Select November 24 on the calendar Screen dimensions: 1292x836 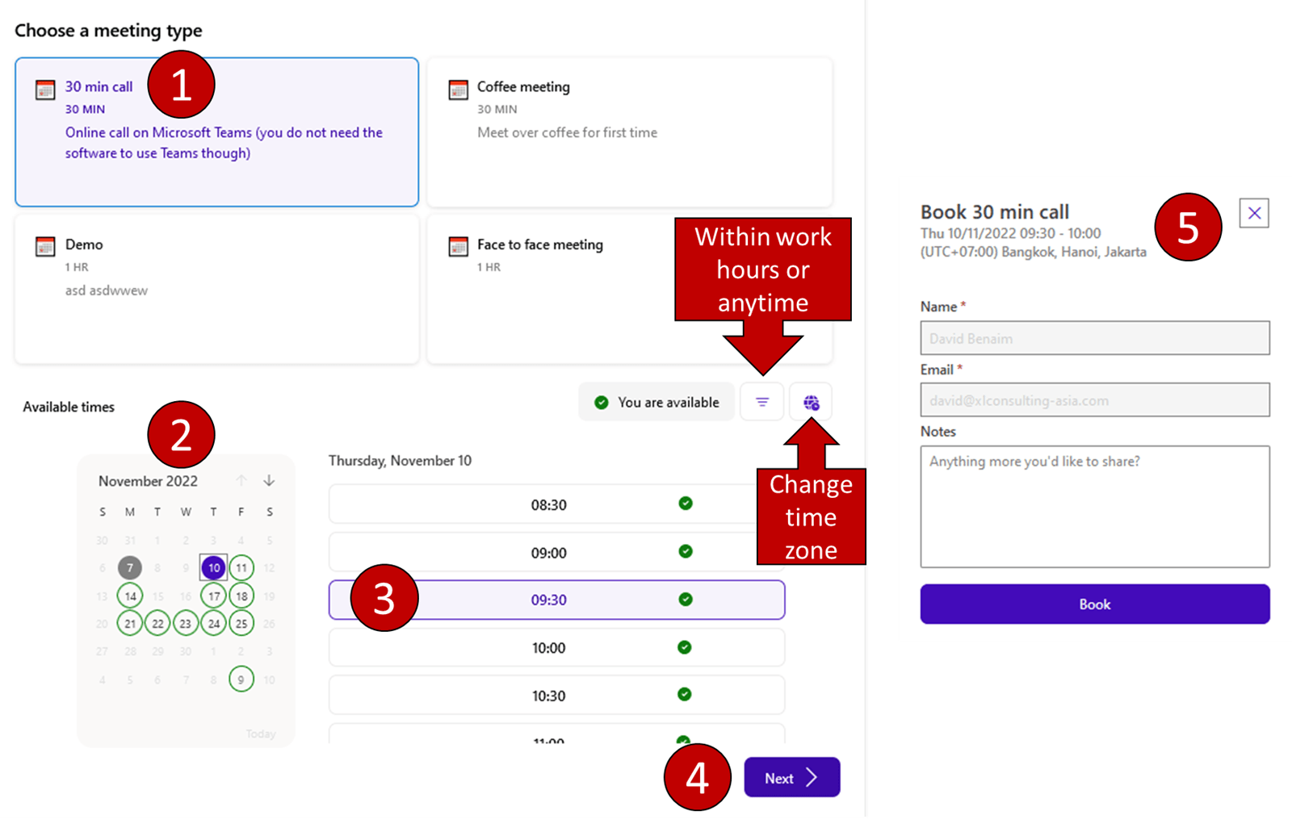213,624
